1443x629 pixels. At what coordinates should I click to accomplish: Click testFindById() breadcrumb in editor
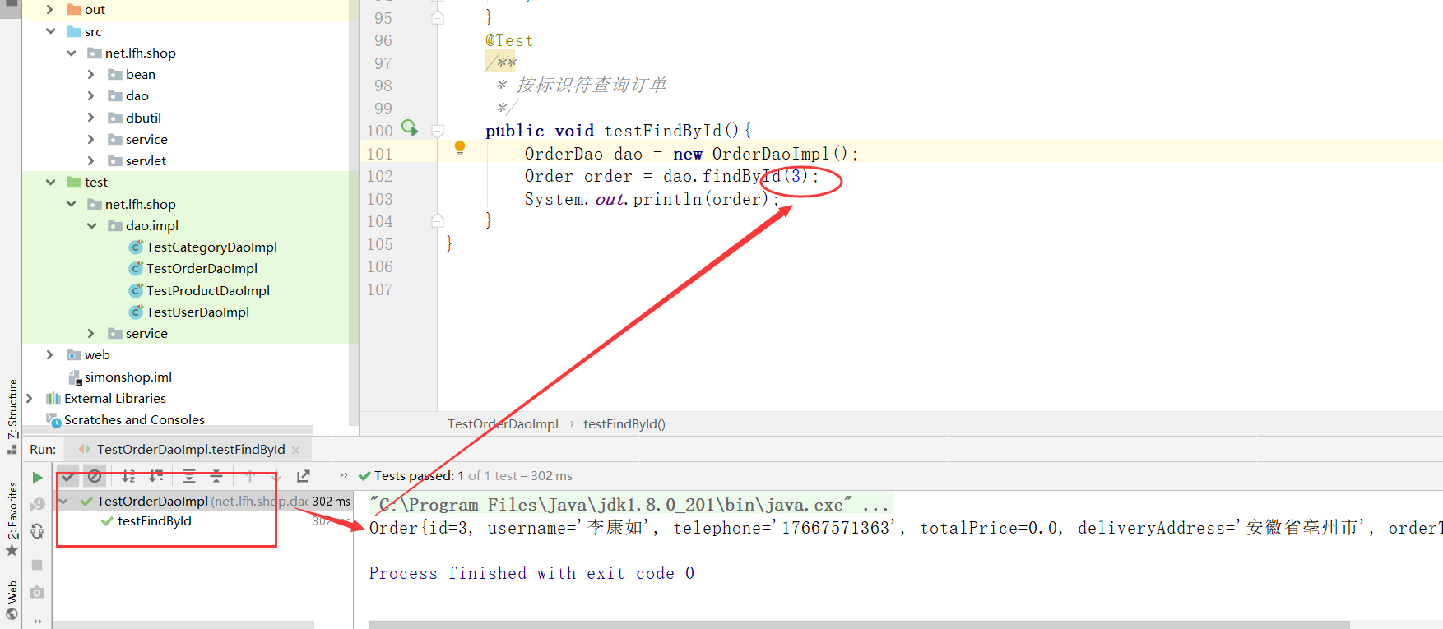click(x=624, y=424)
